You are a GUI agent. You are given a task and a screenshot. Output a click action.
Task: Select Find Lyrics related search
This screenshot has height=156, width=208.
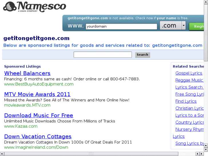tap(186, 101)
